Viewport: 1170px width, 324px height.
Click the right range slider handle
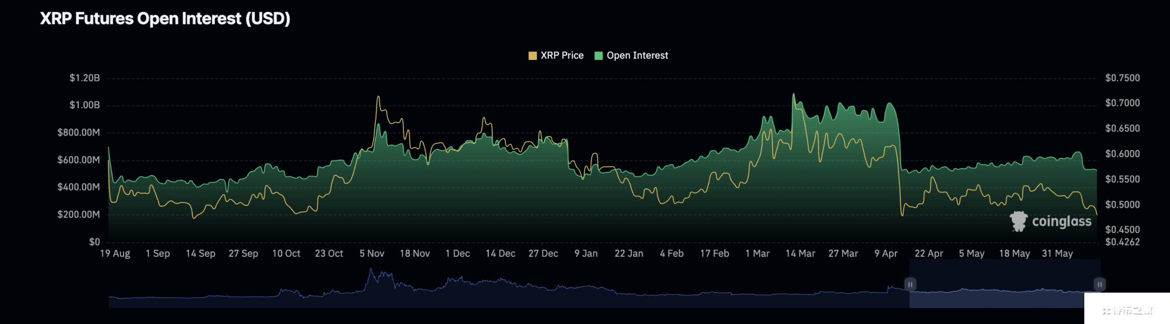pyautogui.click(x=1099, y=284)
